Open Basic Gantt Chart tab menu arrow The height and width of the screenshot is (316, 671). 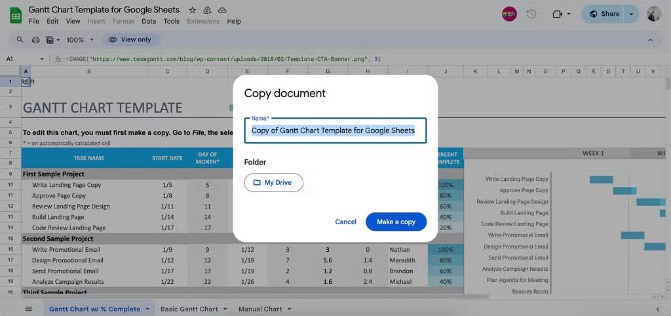225,309
